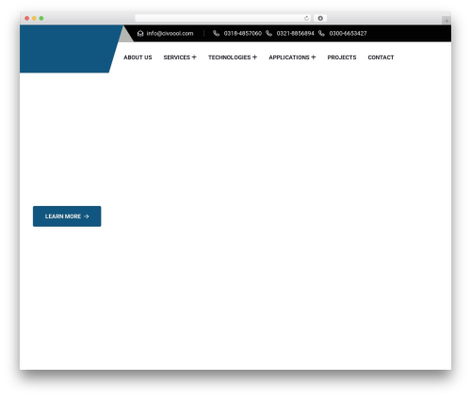Open the Services menu item
This screenshot has width=471, height=398.
click(177, 57)
